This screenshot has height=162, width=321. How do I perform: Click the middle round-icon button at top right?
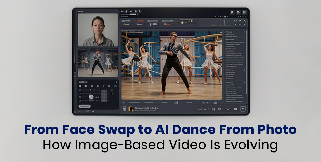(x=238, y=12)
